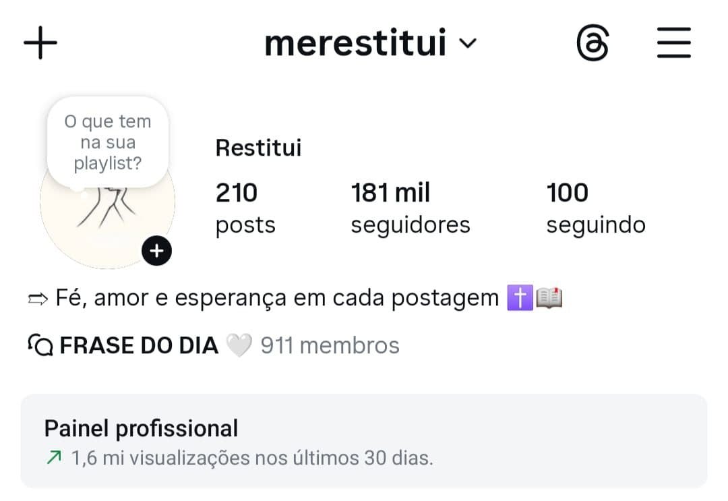The height and width of the screenshot is (501, 728).
Task: Open the FRASE DO DIA broadcast channel icon
Action: coord(40,345)
